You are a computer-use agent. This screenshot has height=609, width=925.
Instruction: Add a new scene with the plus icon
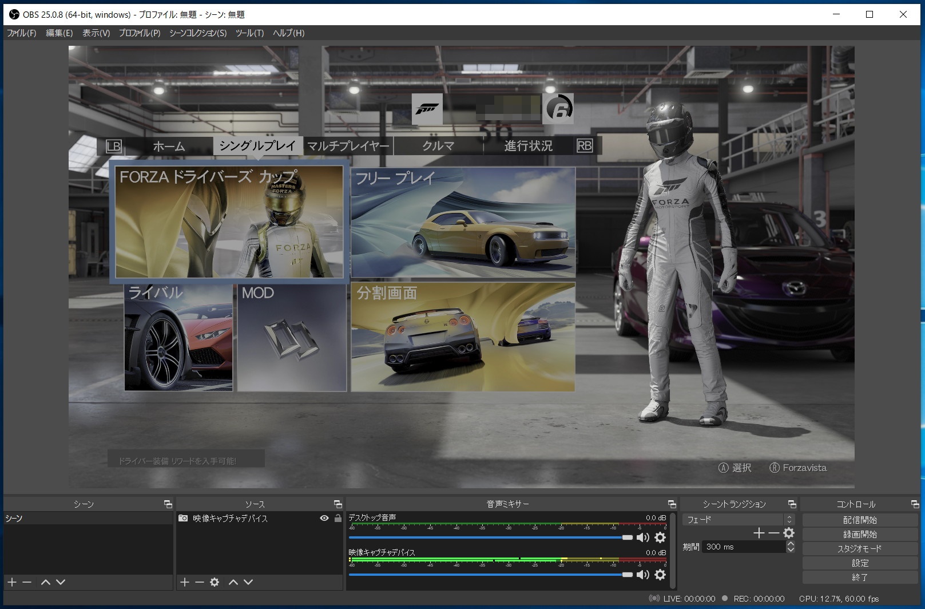click(x=12, y=582)
